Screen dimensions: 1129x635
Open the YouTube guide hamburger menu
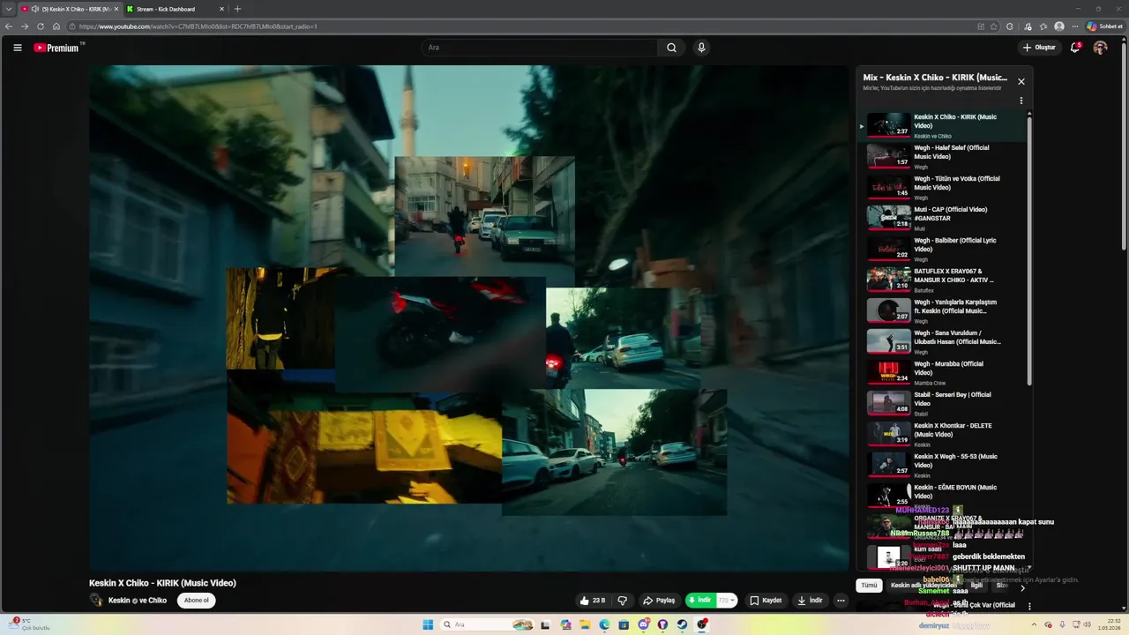coord(18,48)
